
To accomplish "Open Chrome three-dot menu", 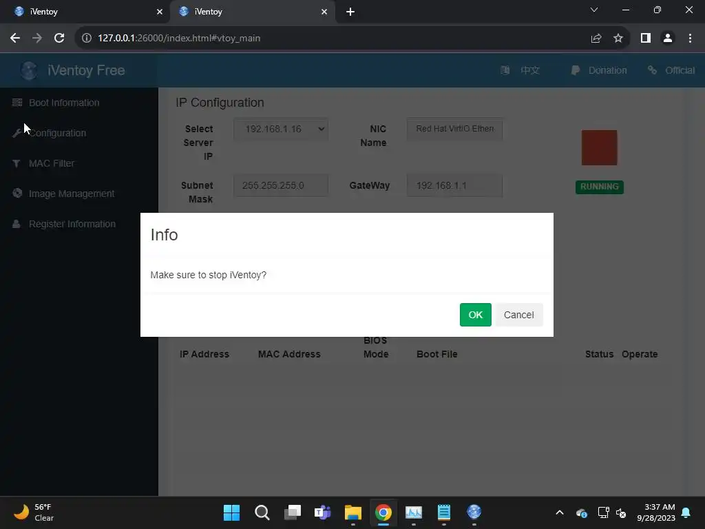I will pyautogui.click(x=690, y=39).
